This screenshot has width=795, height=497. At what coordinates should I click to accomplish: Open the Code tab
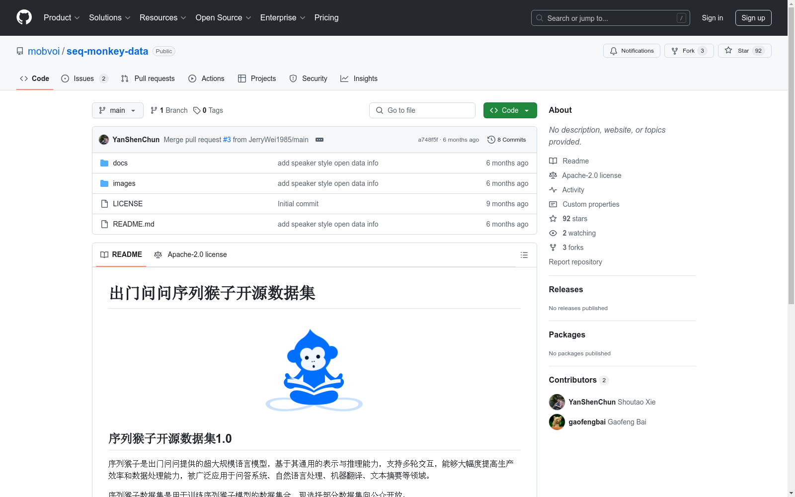[x=34, y=79]
